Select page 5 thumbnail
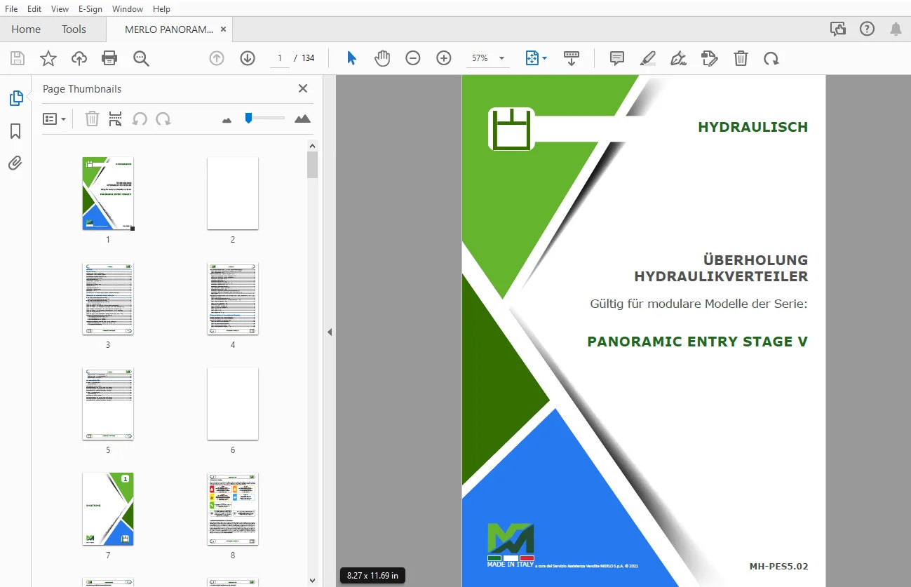911x587 pixels. coord(108,404)
